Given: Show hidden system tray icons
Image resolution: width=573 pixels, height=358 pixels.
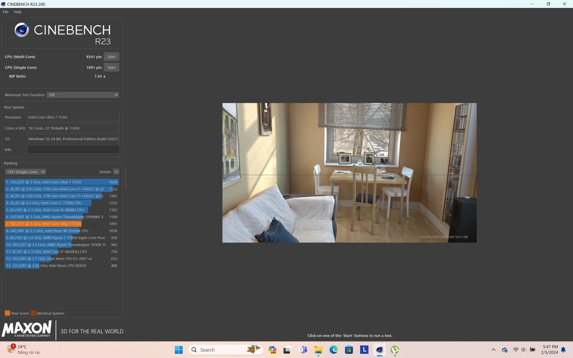Looking at the screenshot, I should (493, 350).
